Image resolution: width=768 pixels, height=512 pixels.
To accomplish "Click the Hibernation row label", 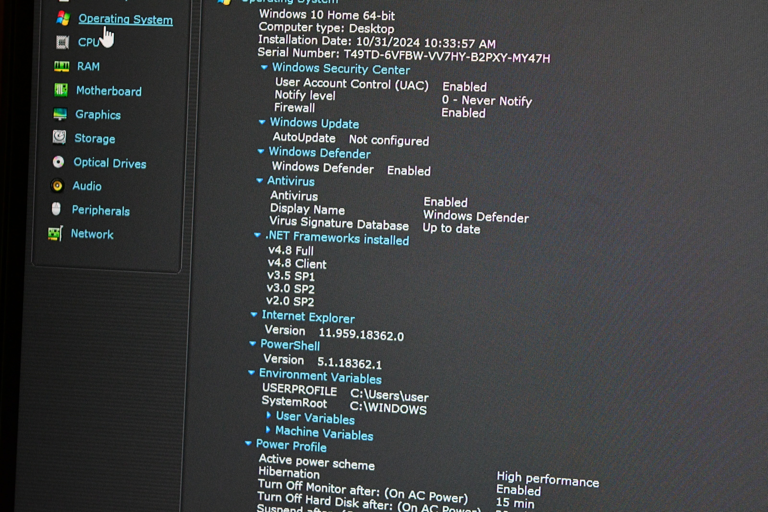I will (289, 472).
